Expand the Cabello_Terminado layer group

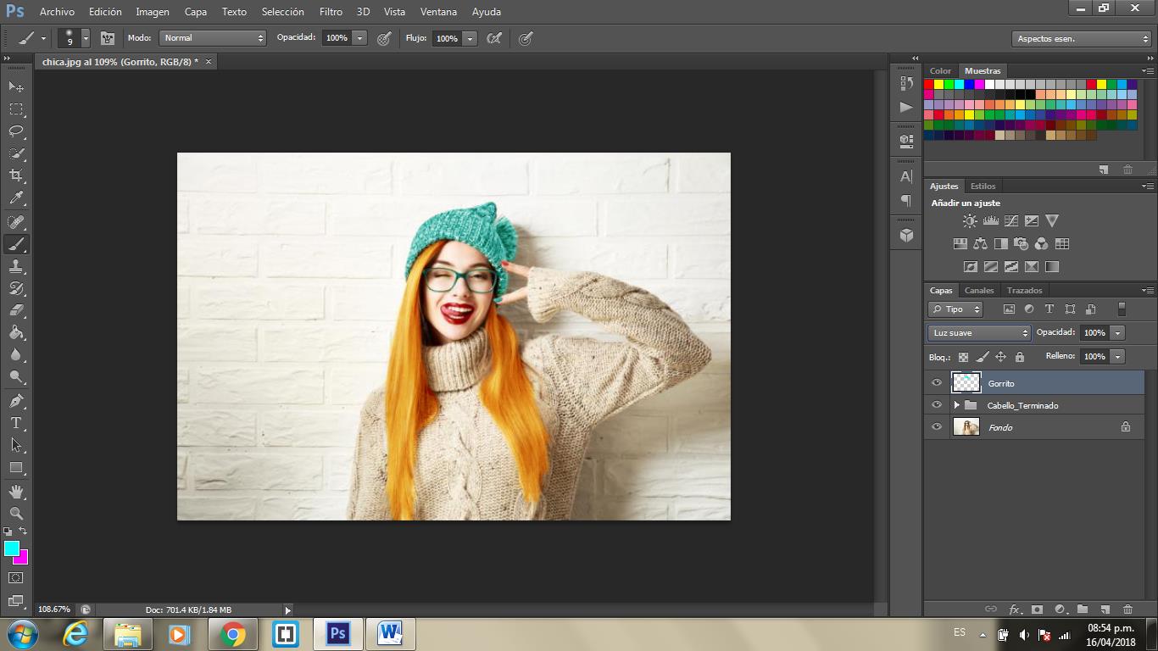point(956,405)
